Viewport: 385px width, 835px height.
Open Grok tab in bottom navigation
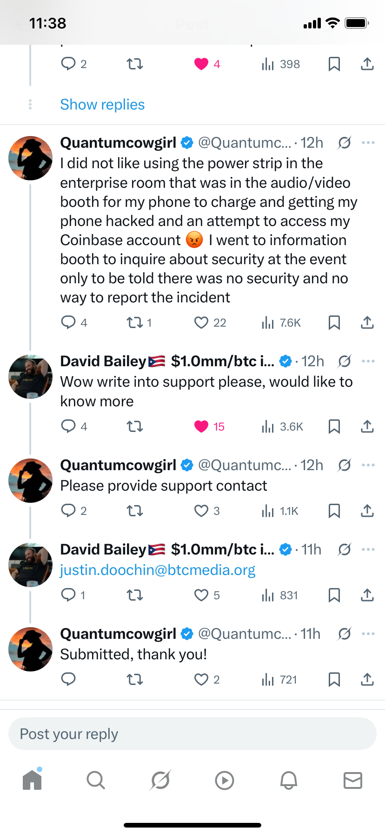pyautogui.click(x=160, y=780)
